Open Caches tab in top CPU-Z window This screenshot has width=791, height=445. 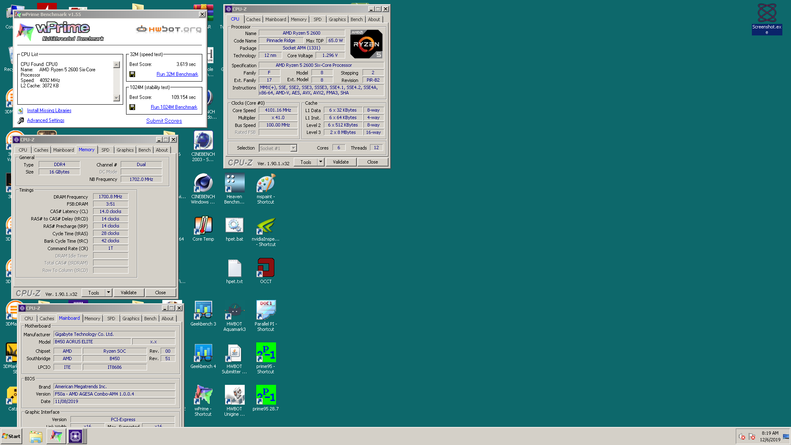tap(253, 19)
